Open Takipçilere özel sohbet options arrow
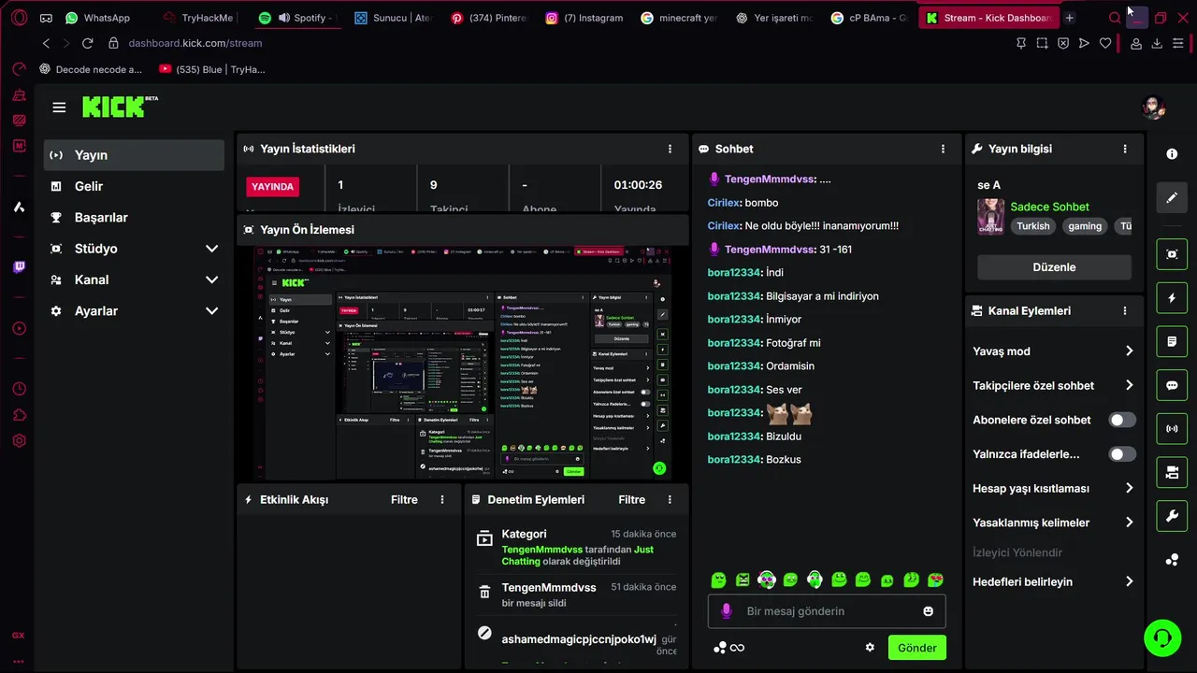 (x=1129, y=385)
